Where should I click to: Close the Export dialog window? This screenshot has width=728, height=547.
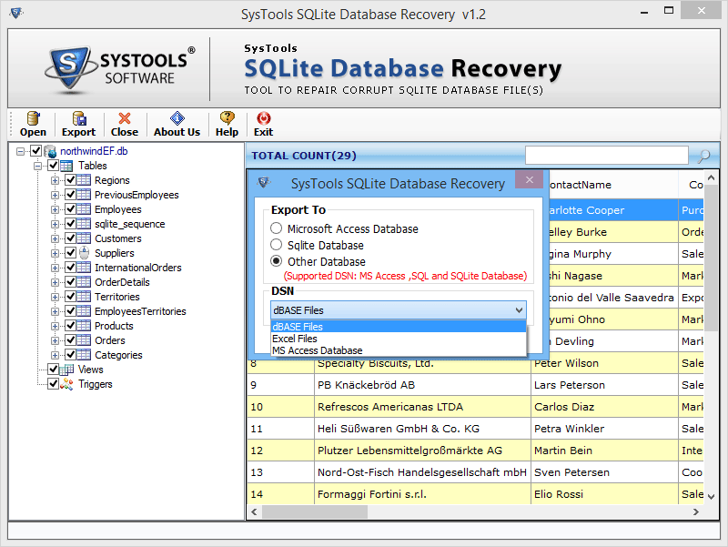pos(530,179)
